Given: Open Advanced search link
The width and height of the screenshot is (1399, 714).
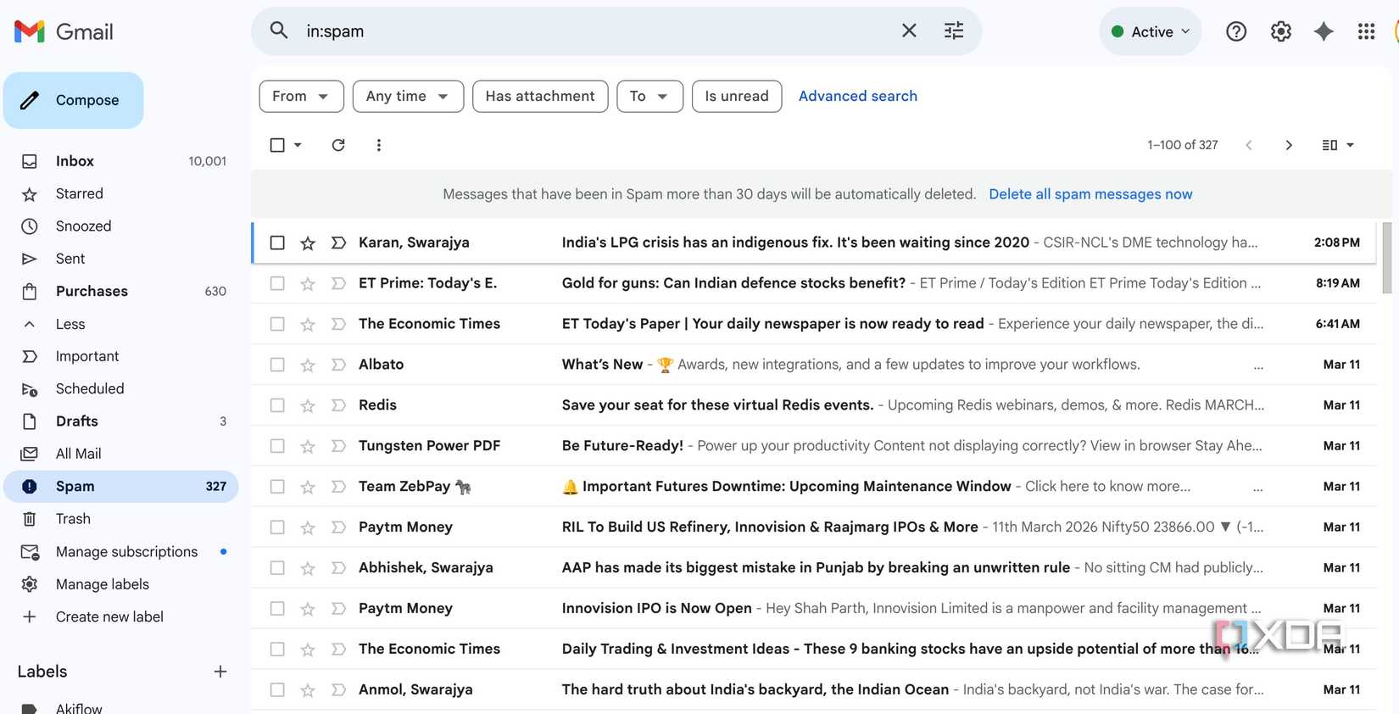Looking at the screenshot, I should [857, 96].
